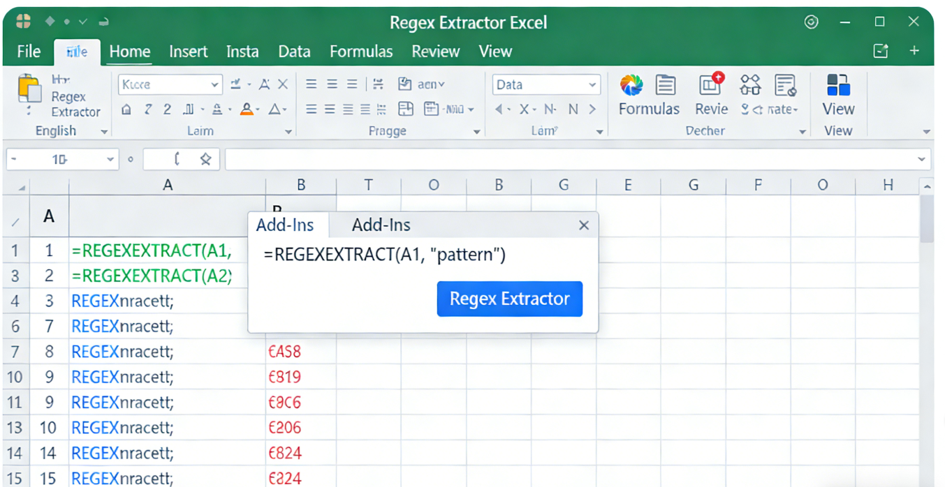This screenshot has width=945, height=487.
Task: Click the share icon next to plus
Action: click(x=881, y=51)
